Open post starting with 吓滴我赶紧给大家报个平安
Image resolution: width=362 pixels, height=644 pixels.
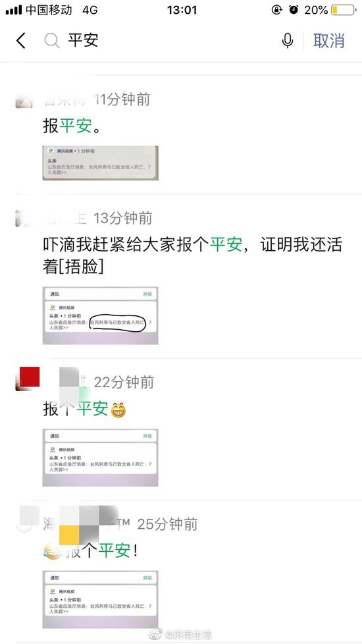point(192,256)
